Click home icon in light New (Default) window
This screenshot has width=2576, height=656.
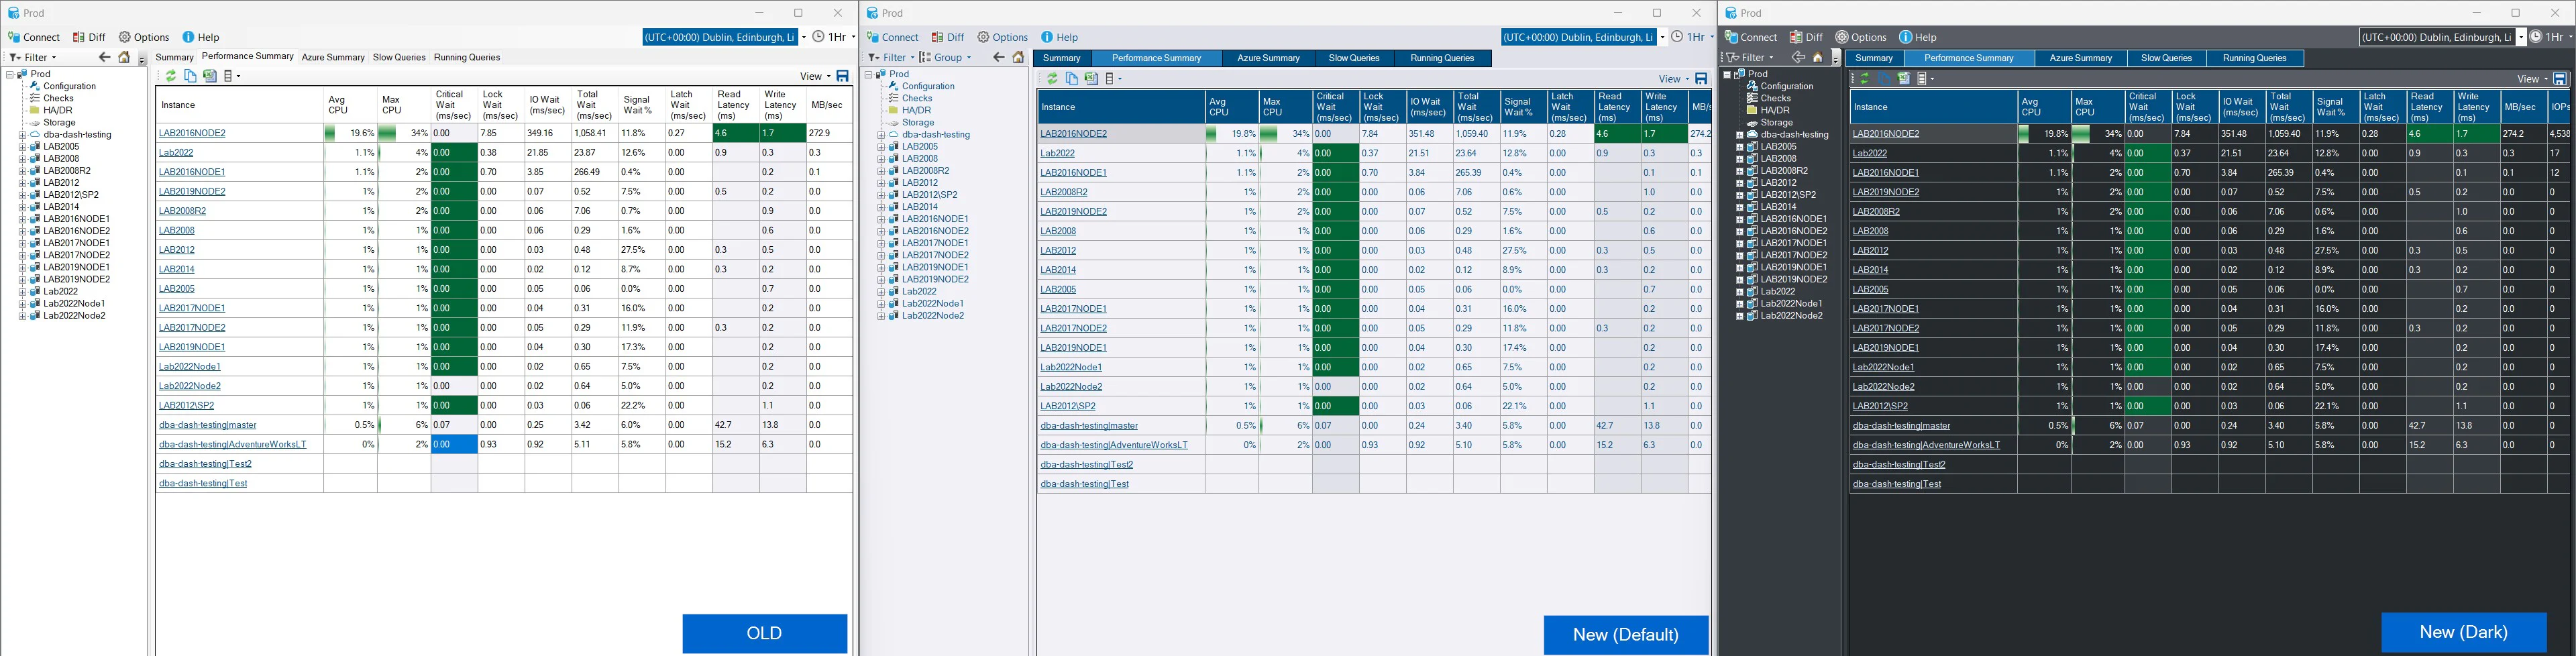pyautogui.click(x=1018, y=57)
